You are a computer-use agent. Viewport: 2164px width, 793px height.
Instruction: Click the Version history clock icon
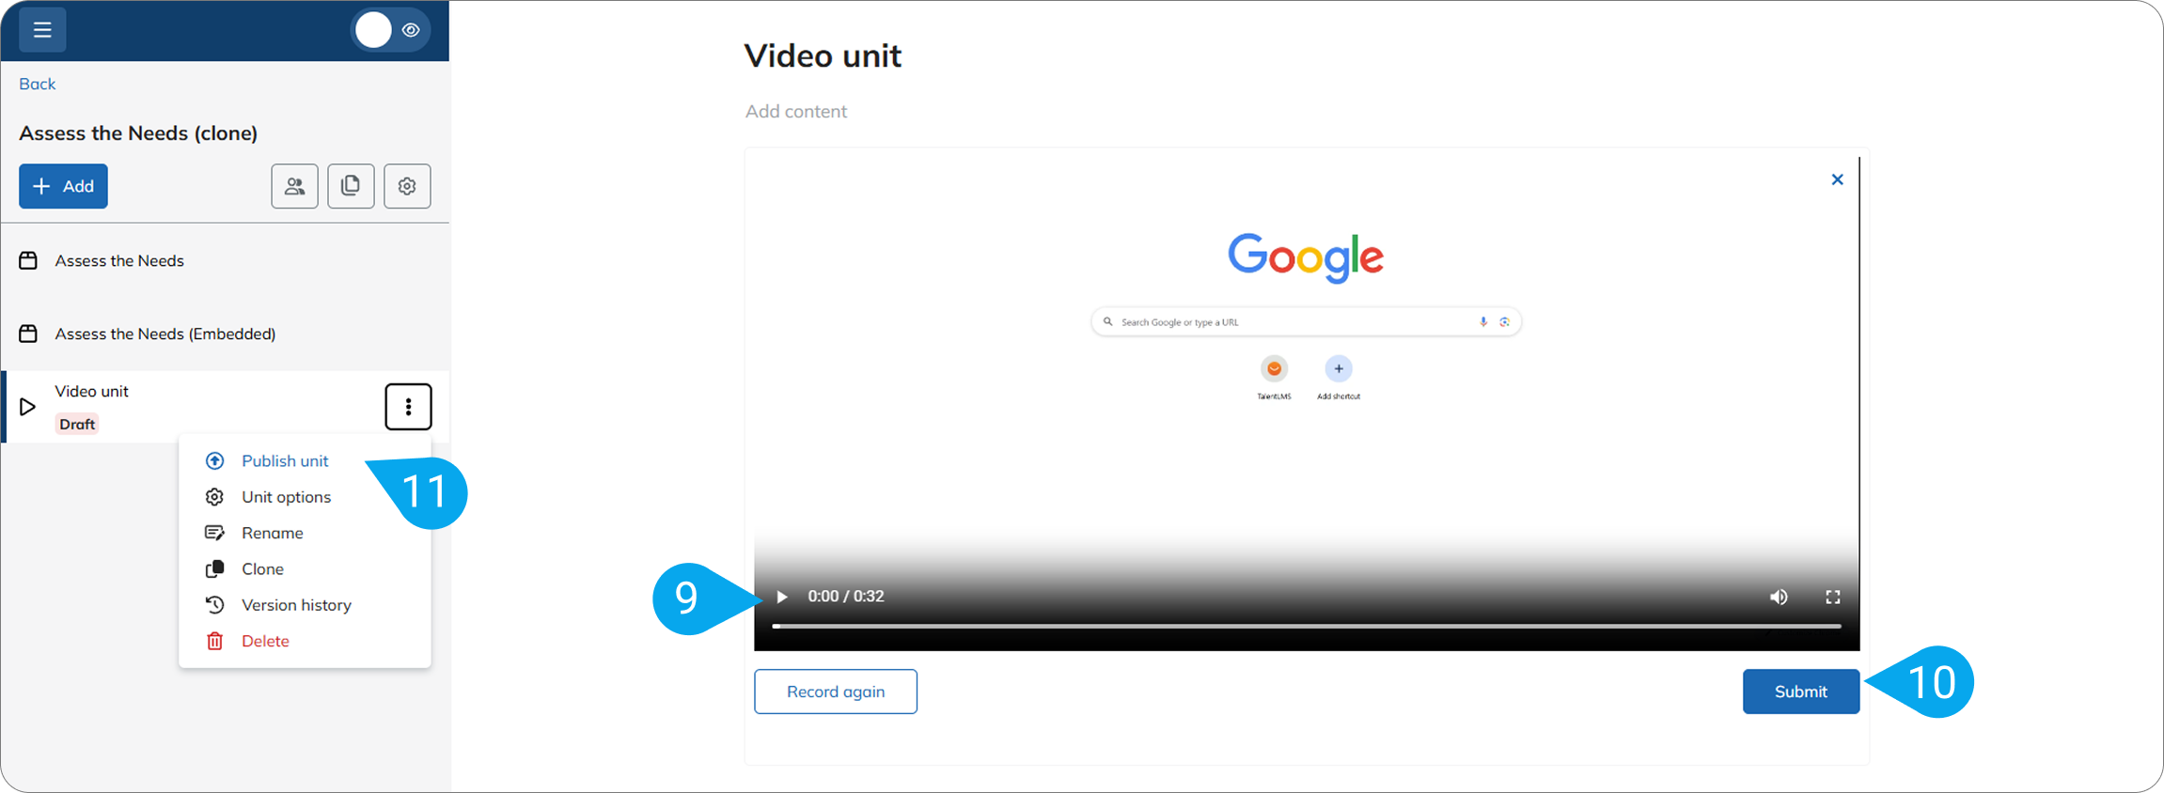click(215, 605)
